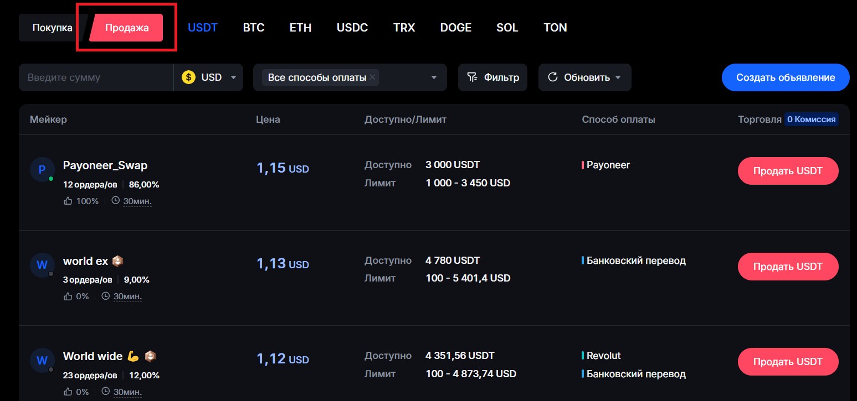The width and height of the screenshot is (857, 401).
Task: Select the Продажа tab
Action: (x=127, y=28)
